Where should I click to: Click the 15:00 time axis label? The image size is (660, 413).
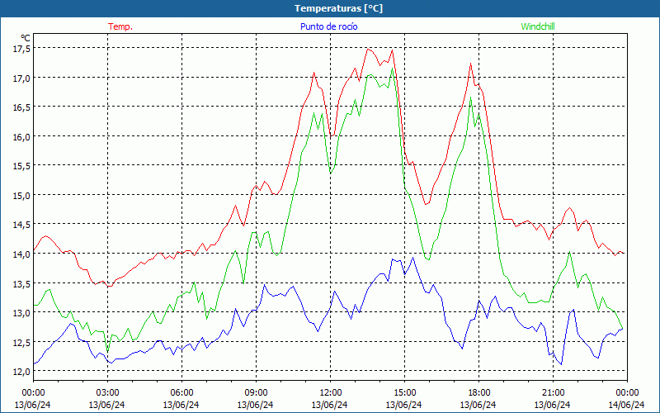click(x=404, y=393)
